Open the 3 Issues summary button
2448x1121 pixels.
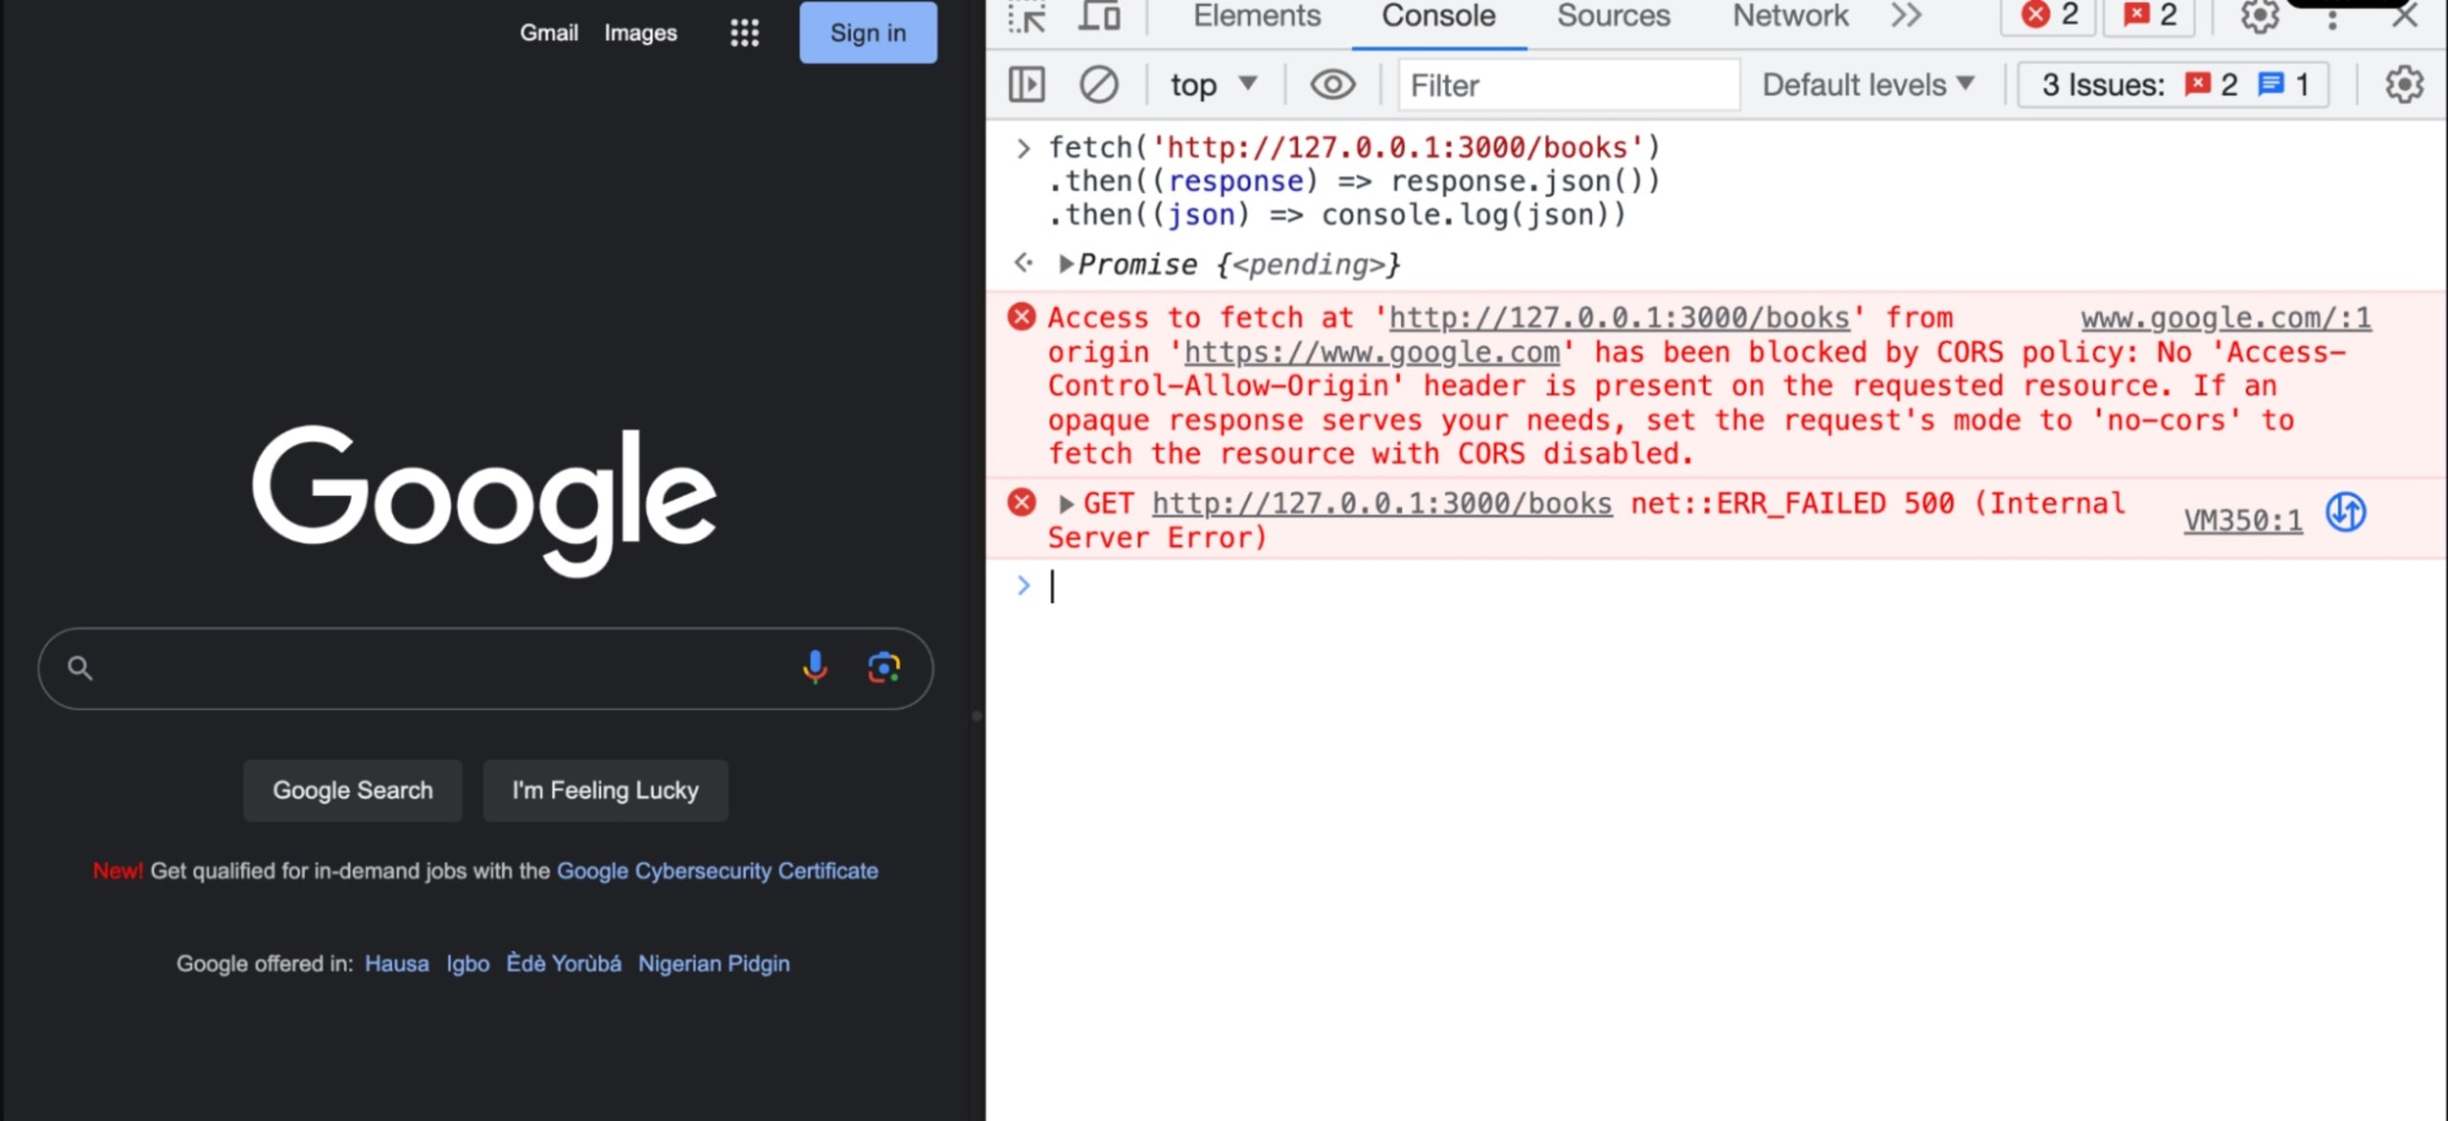coord(2174,85)
